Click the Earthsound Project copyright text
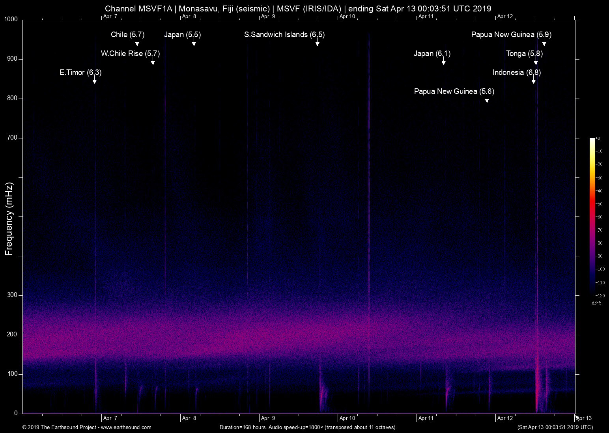This screenshot has height=433, width=609. [x=59, y=427]
